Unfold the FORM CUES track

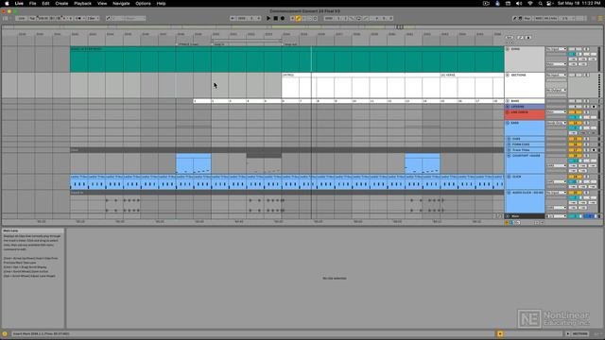tap(509, 144)
